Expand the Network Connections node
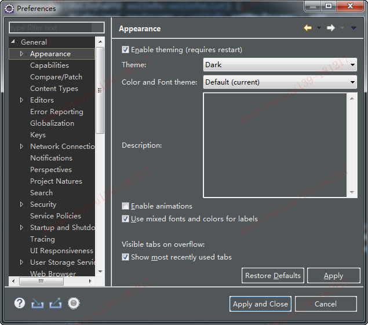368x325 pixels. tap(21, 146)
